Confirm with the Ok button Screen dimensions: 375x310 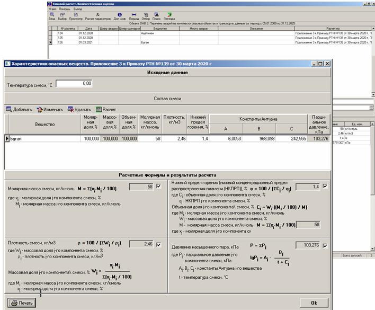pos(314,303)
